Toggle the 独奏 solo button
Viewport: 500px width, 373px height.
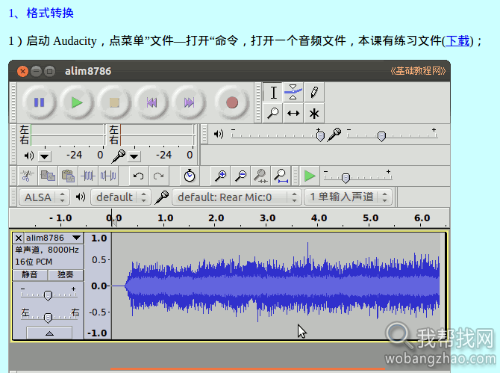(x=66, y=274)
